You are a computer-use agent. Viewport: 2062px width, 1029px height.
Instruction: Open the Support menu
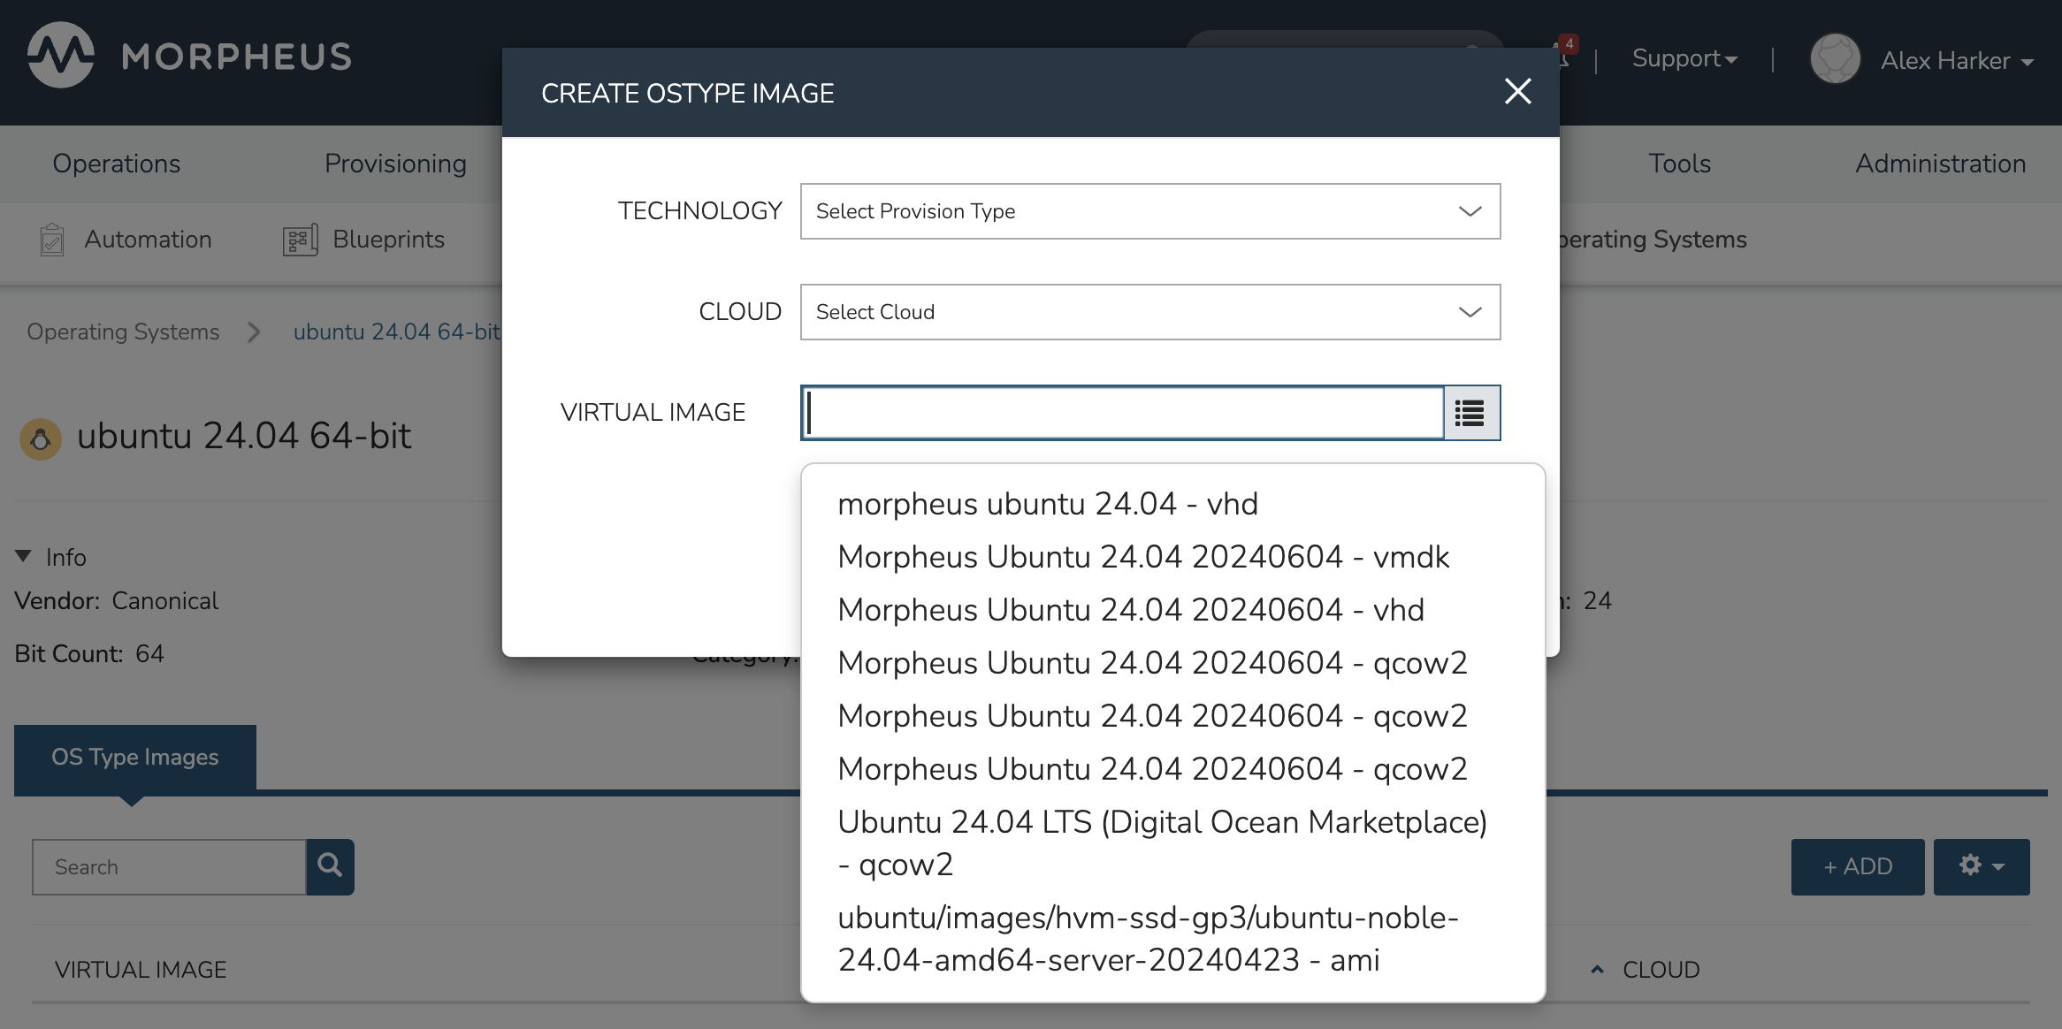point(1684,59)
